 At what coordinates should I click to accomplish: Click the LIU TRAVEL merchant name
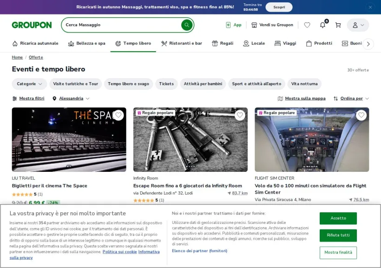tap(23, 178)
